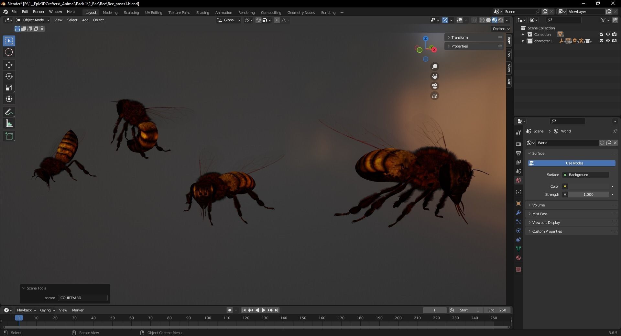Open the Physics properties tab

pos(518,231)
